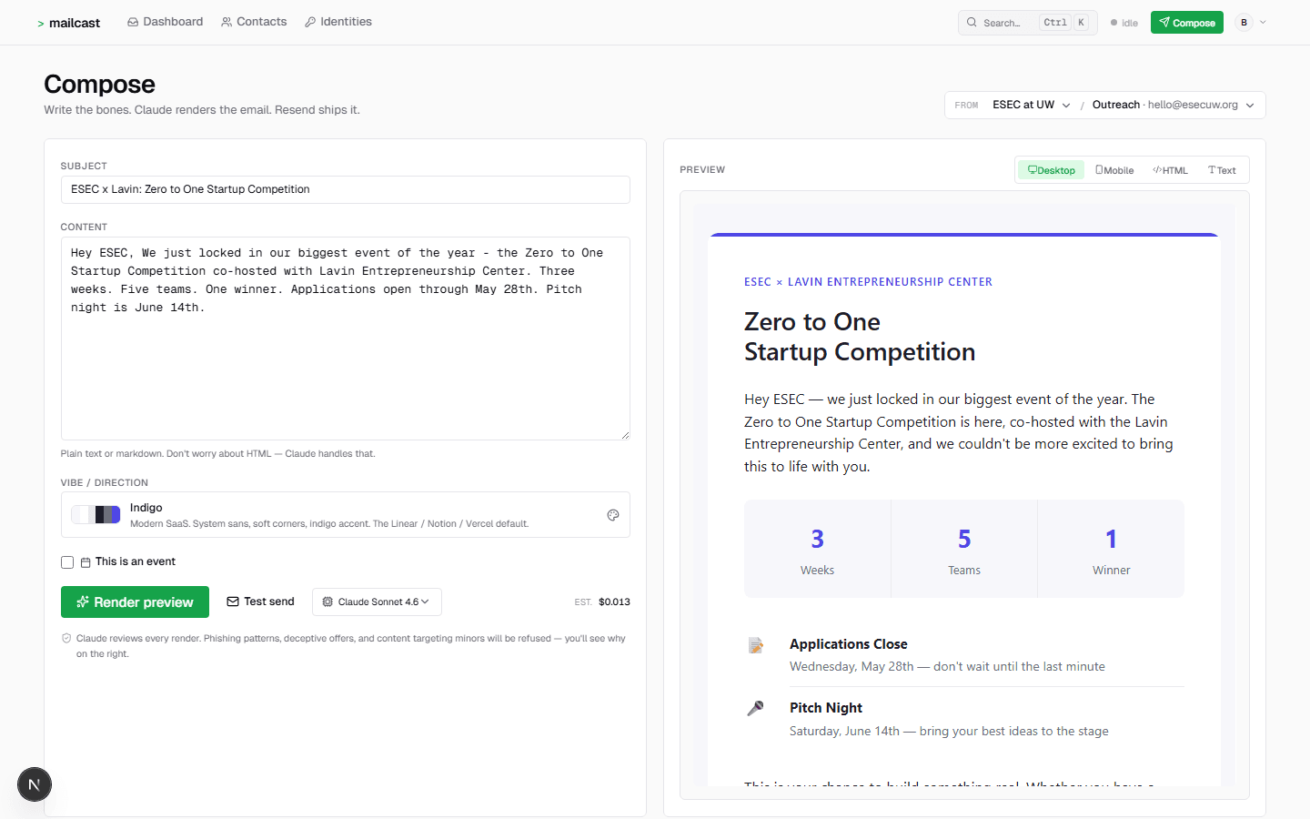1310x819 pixels.
Task: Click the "Saturday, June 14th" pitch line
Action: (949, 732)
